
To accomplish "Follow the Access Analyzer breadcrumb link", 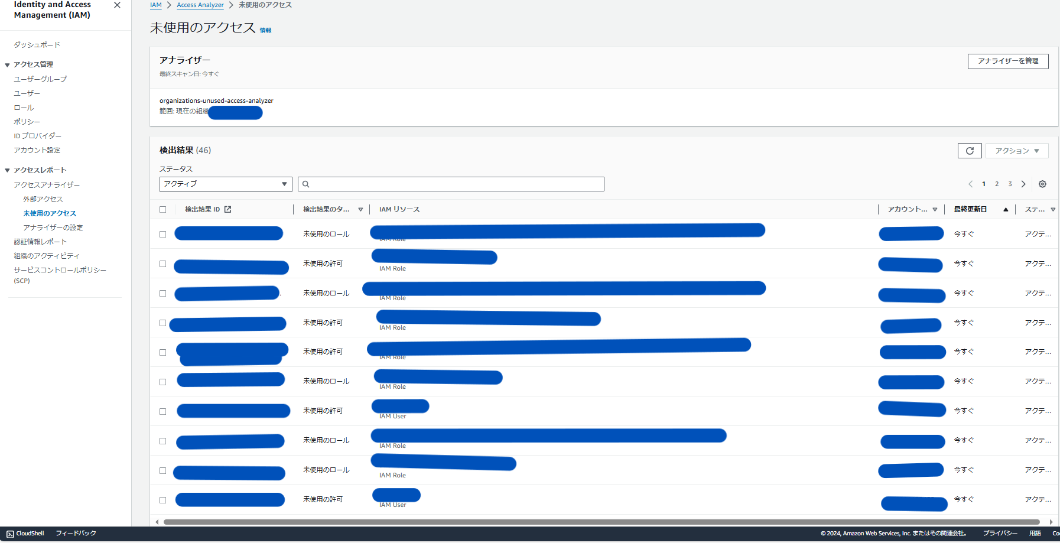I will pyautogui.click(x=200, y=5).
